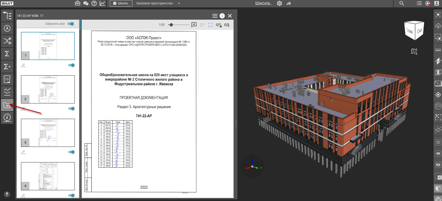
Task: Expand the 'Базовое пространство' dropdown arrow
Action: (x=179, y=3)
